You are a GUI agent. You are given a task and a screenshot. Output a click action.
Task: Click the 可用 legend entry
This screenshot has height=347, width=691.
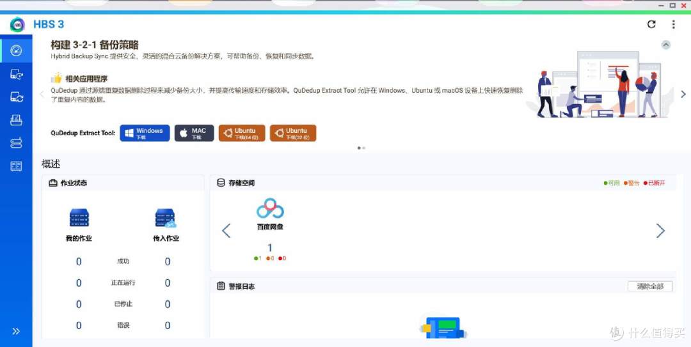(x=612, y=183)
